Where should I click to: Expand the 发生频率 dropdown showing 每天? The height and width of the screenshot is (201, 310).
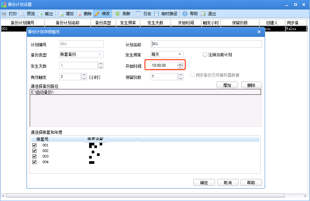179,55
